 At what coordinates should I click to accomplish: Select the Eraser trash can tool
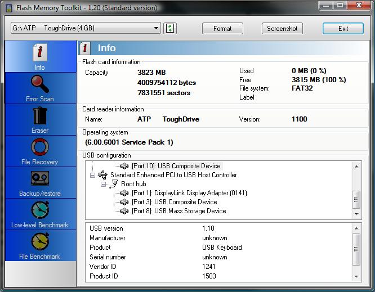pyautogui.click(x=41, y=120)
